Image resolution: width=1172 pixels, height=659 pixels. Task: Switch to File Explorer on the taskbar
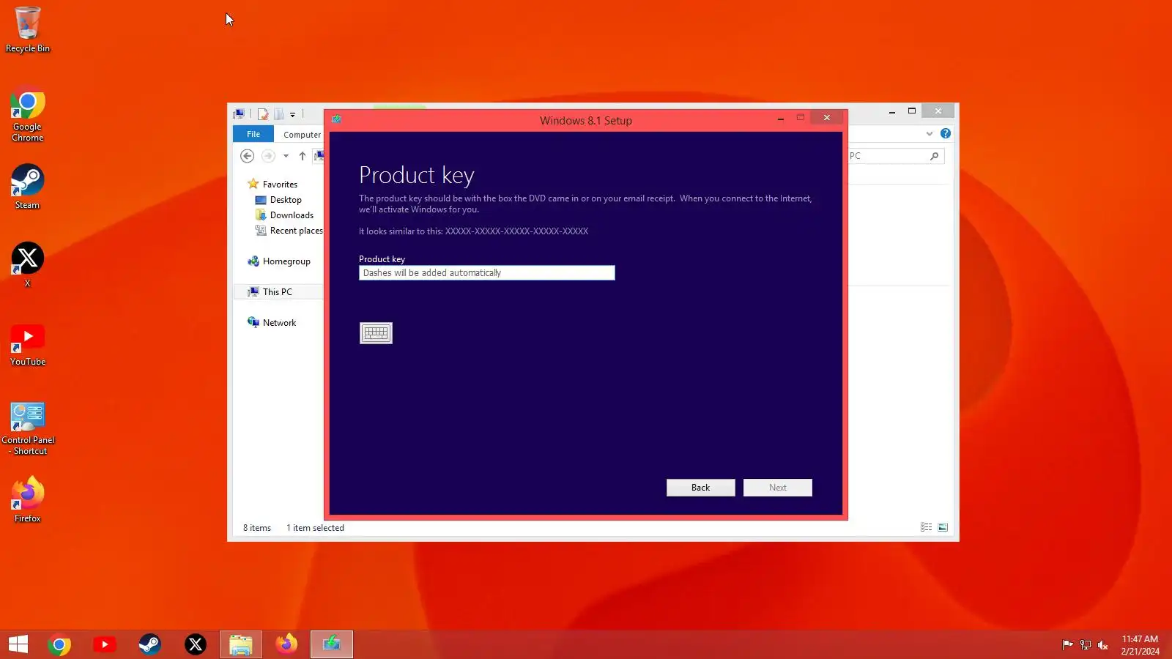[241, 644]
